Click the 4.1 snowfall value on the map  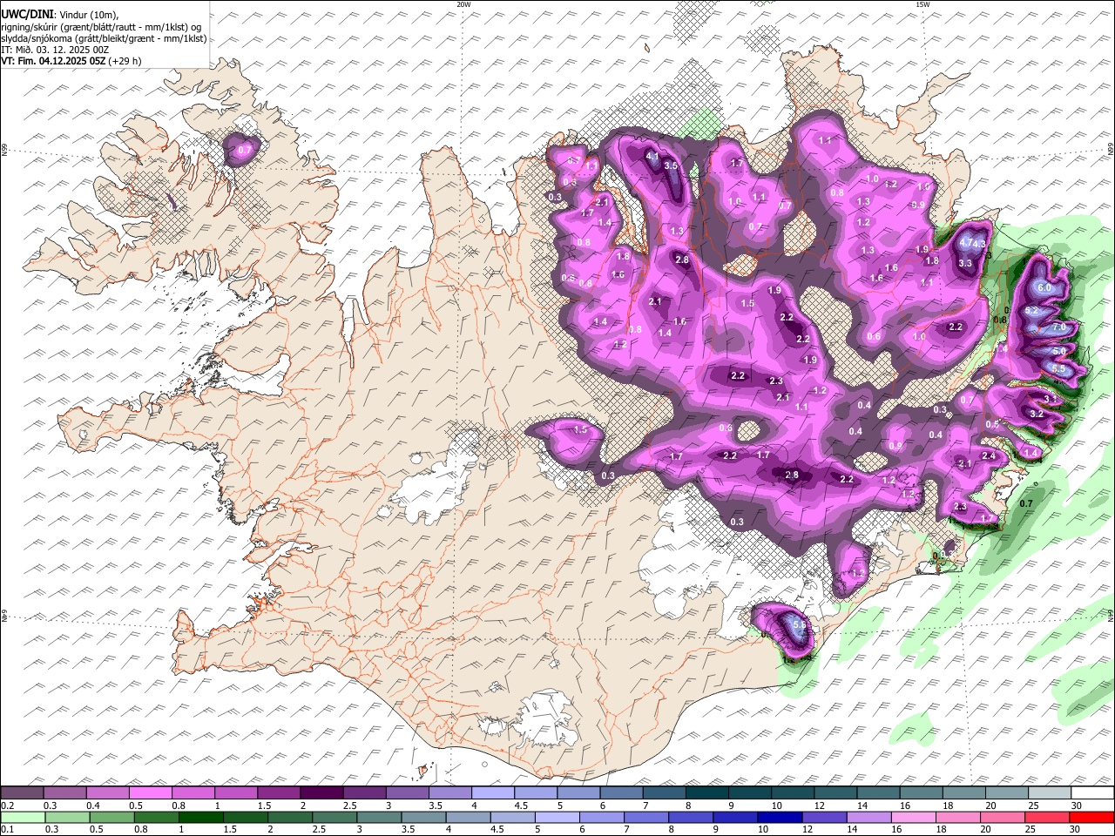(x=652, y=156)
